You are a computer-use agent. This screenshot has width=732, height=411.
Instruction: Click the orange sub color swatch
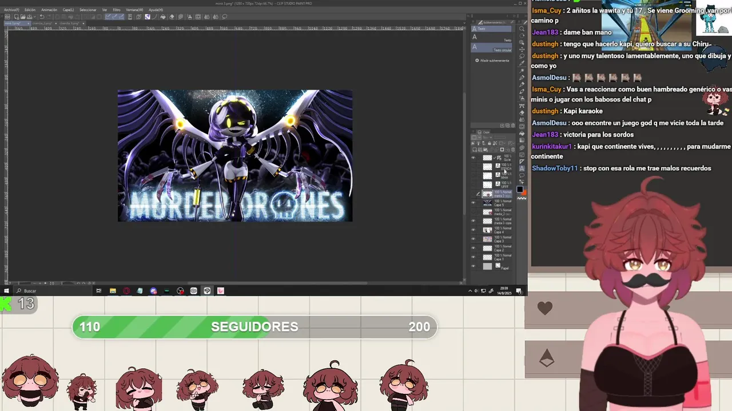click(524, 193)
